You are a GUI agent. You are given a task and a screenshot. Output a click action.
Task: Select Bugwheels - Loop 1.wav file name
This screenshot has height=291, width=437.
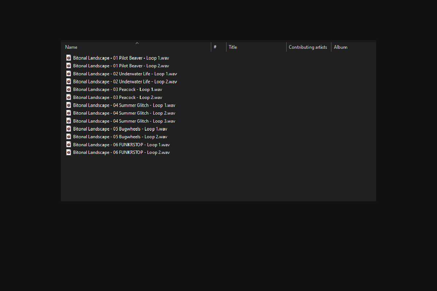pyautogui.click(x=120, y=129)
